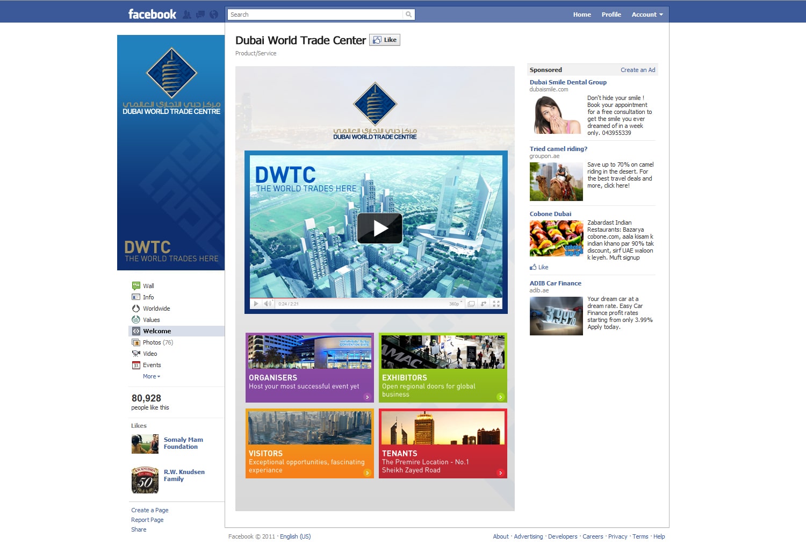
Task: Seek using the video progress bar
Action: tap(376, 298)
